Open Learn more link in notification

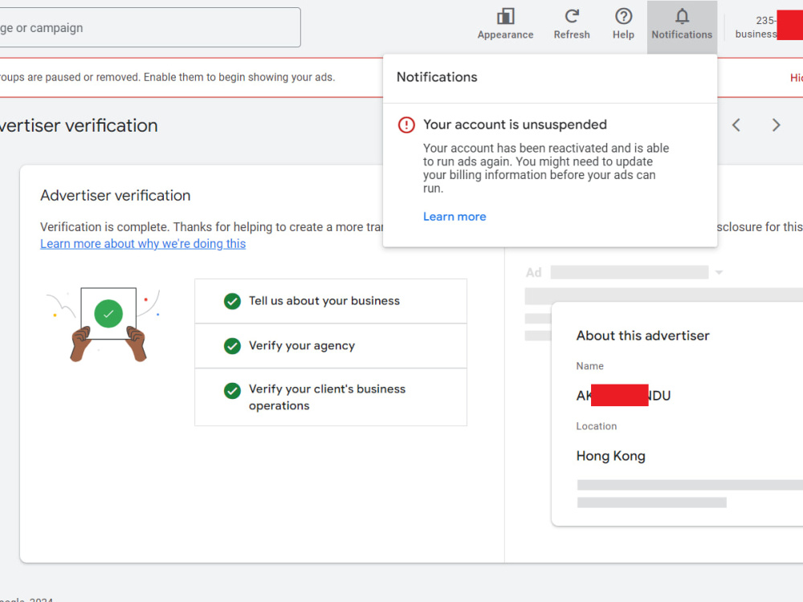[454, 217]
